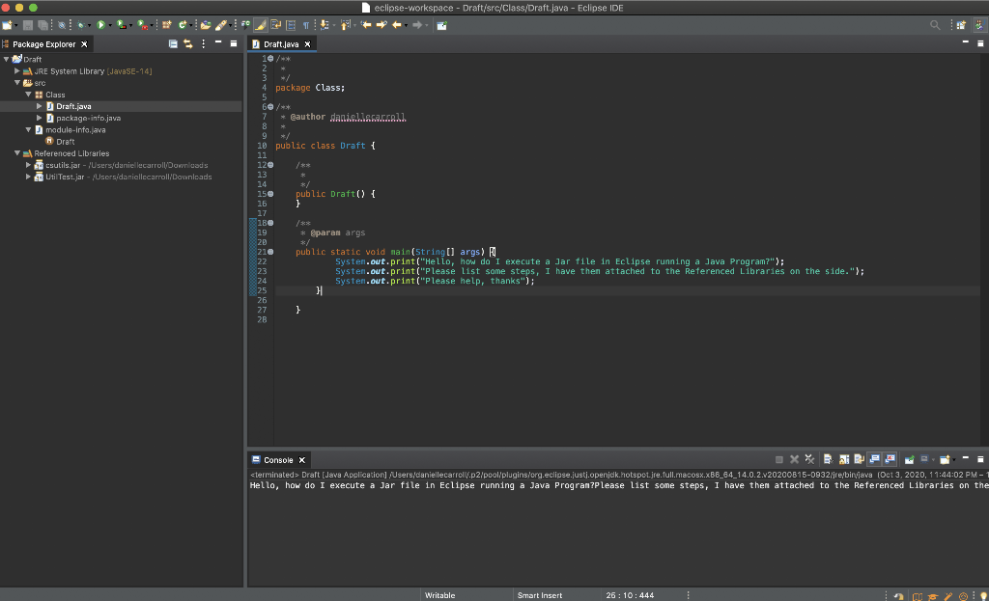This screenshot has width=989, height=601.
Task: Expand the csutils.jar library entry
Action: pyautogui.click(x=29, y=165)
